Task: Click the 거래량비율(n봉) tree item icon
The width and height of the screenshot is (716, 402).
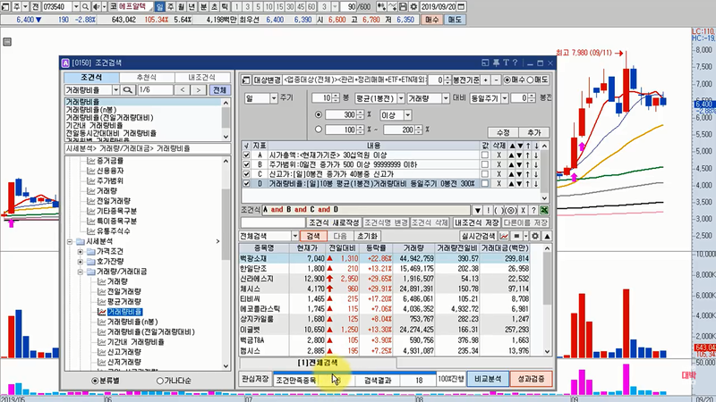Action: (x=101, y=322)
